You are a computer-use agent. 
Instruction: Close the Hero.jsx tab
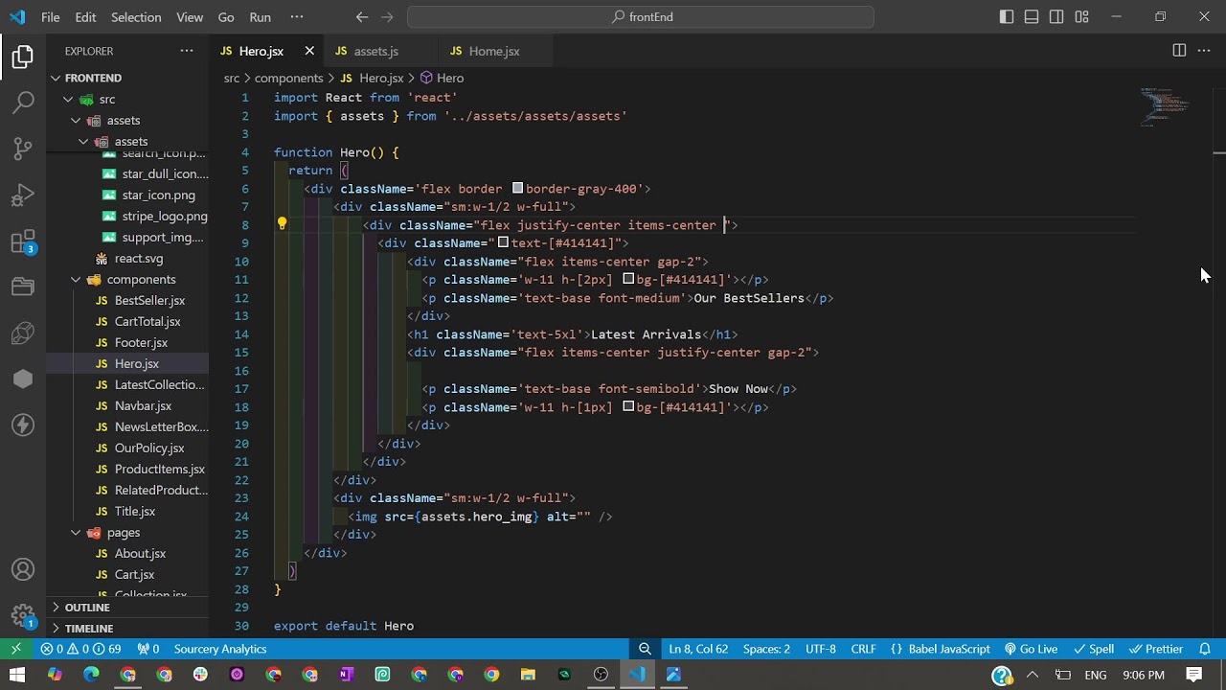(x=309, y=51)
